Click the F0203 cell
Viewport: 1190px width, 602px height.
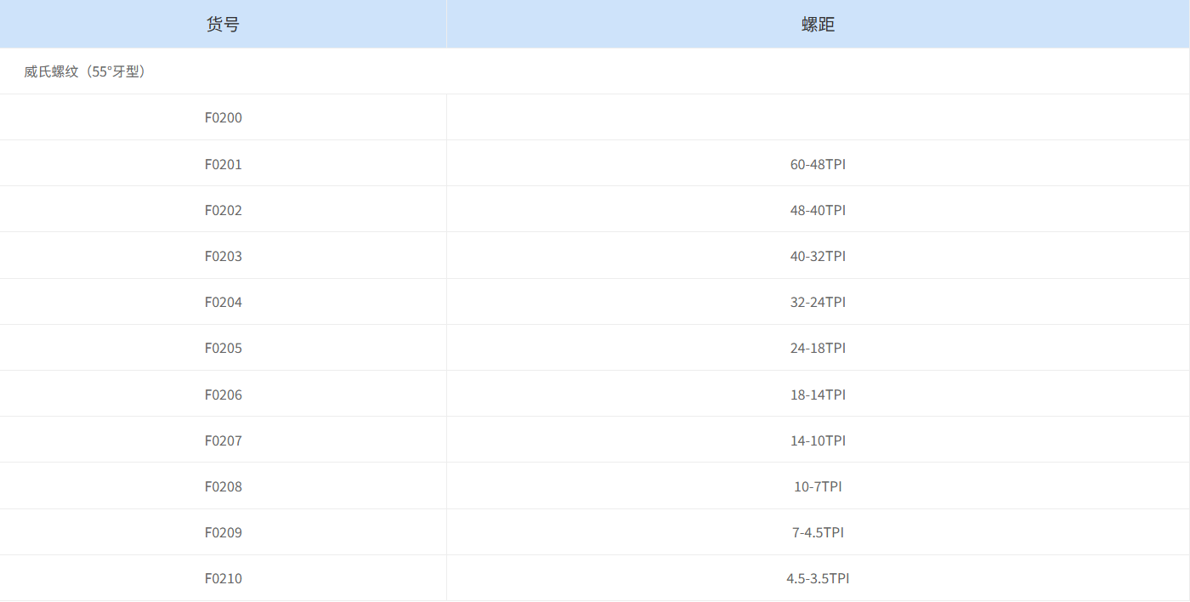pos(223,256)
